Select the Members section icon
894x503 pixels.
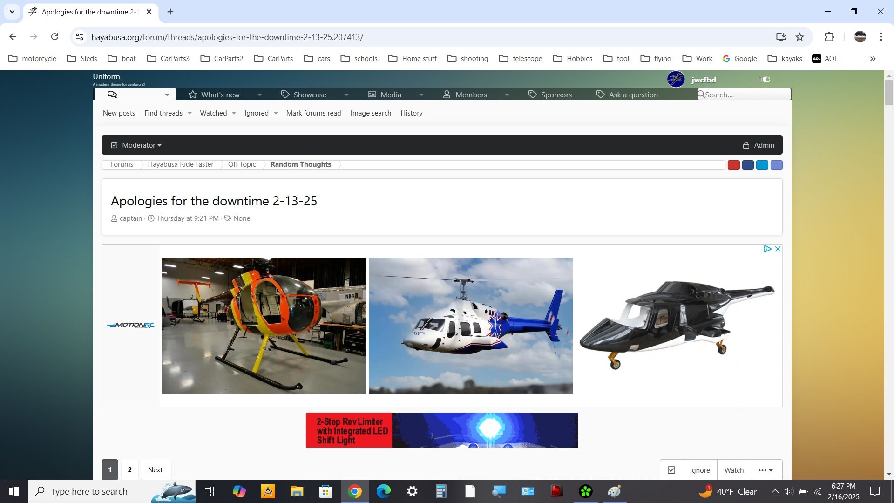pyautogui.click(x=447, y=95)
